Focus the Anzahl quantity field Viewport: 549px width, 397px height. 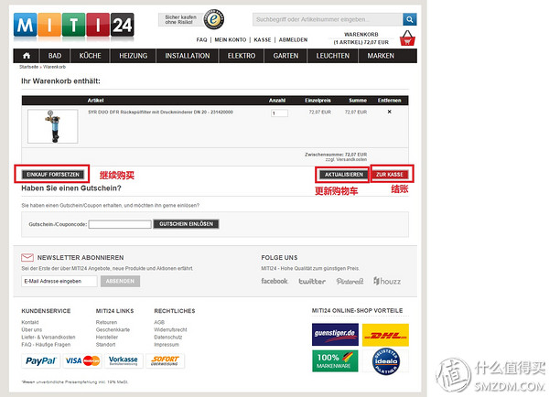coord(279,113)
